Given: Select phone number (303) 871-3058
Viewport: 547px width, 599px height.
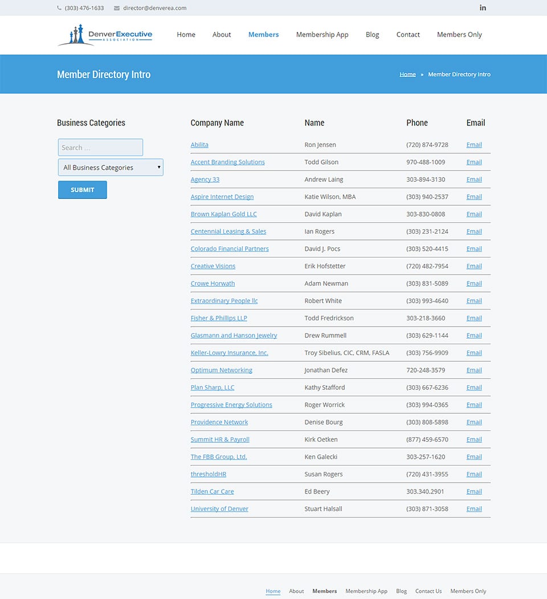Looking at the screenshot, I should tap(427, 509).
